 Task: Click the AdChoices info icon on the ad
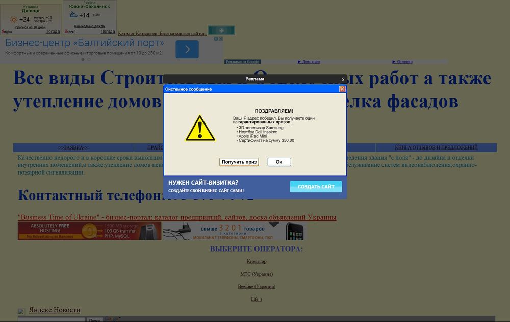[216, 39]
